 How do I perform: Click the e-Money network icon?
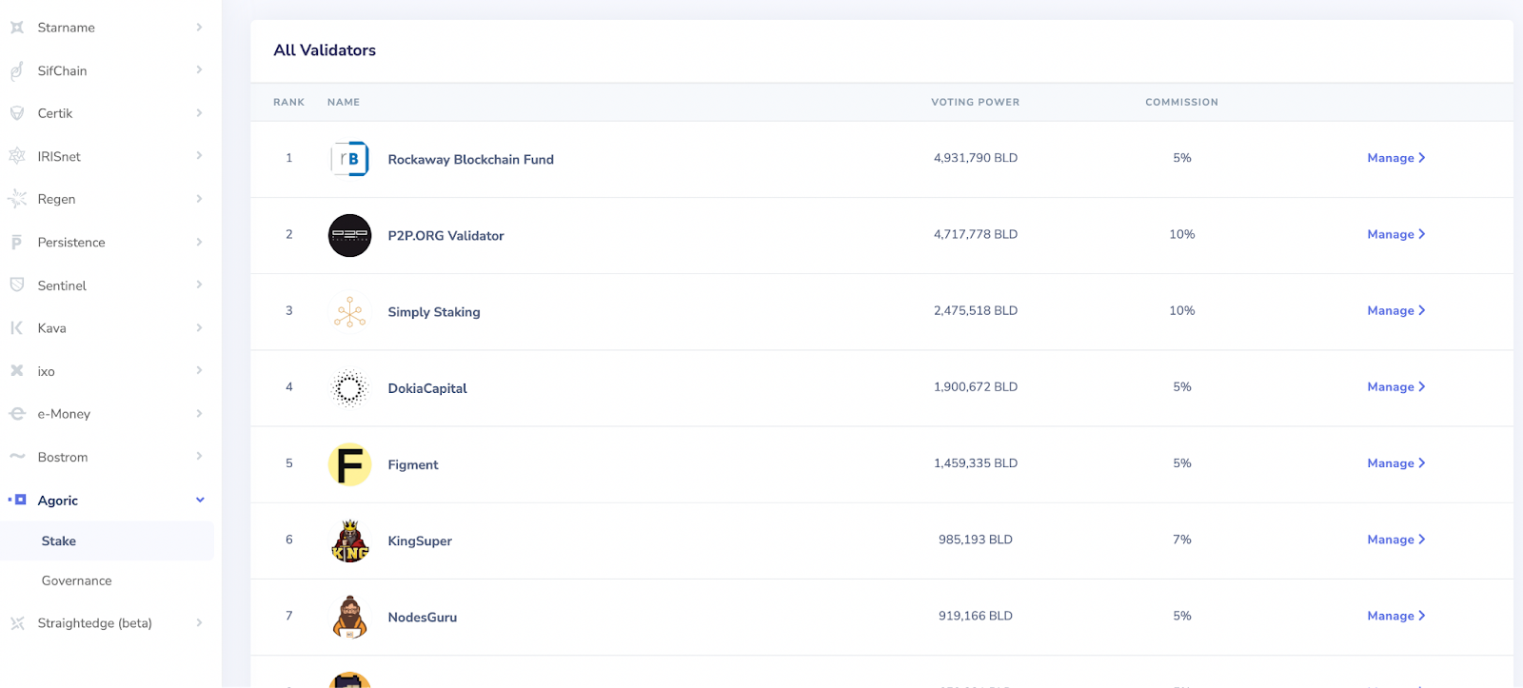tap(17, 414)
